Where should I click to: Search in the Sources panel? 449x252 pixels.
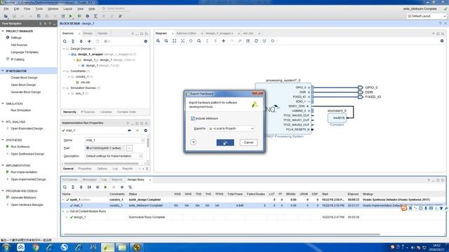pos(65,41)
